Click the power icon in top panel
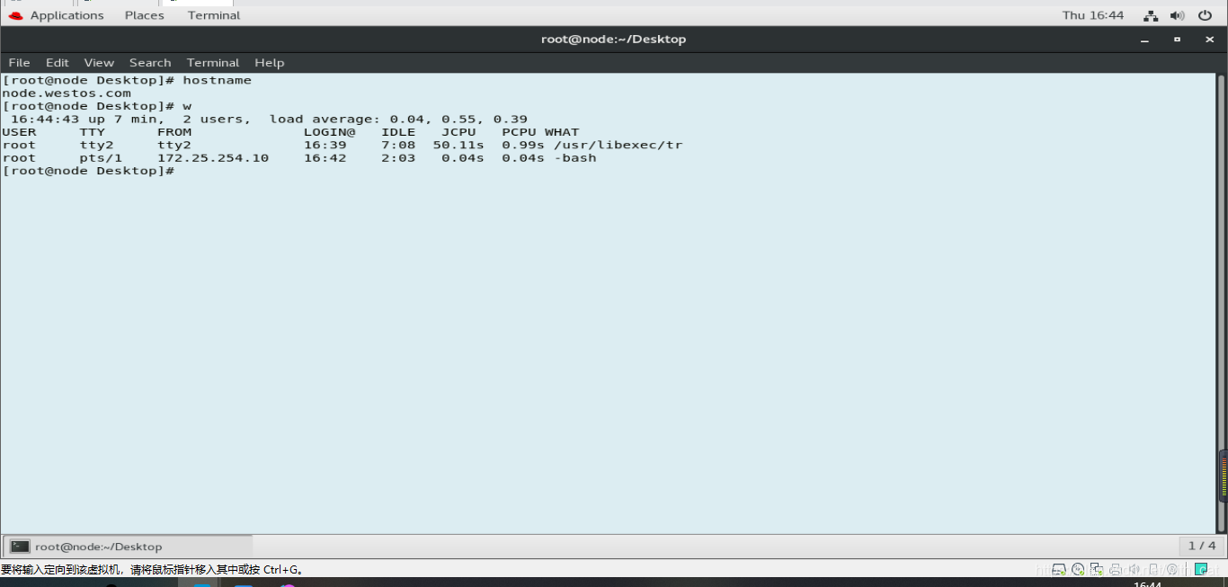The width and height of the screenshot is (1228, 587). tap(1205, 15)
